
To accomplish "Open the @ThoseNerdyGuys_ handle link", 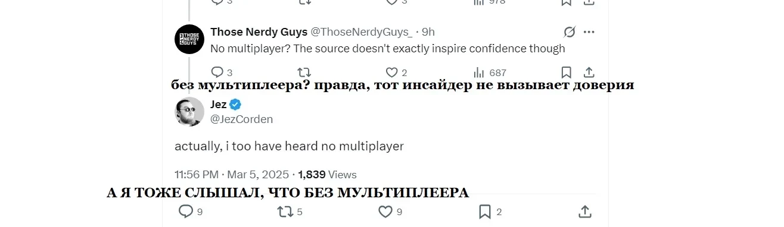I will coord(361,32).
